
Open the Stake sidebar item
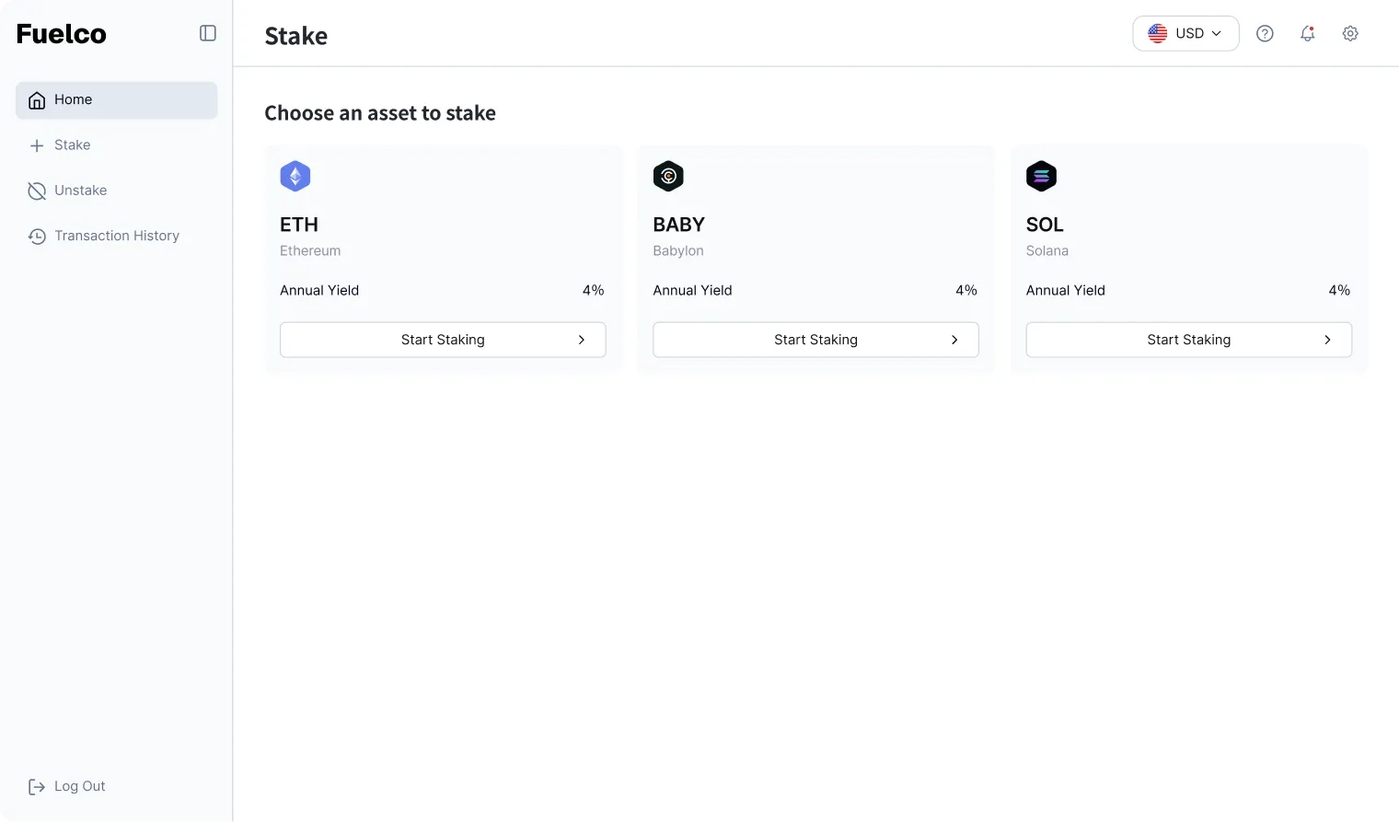point(72,145)
